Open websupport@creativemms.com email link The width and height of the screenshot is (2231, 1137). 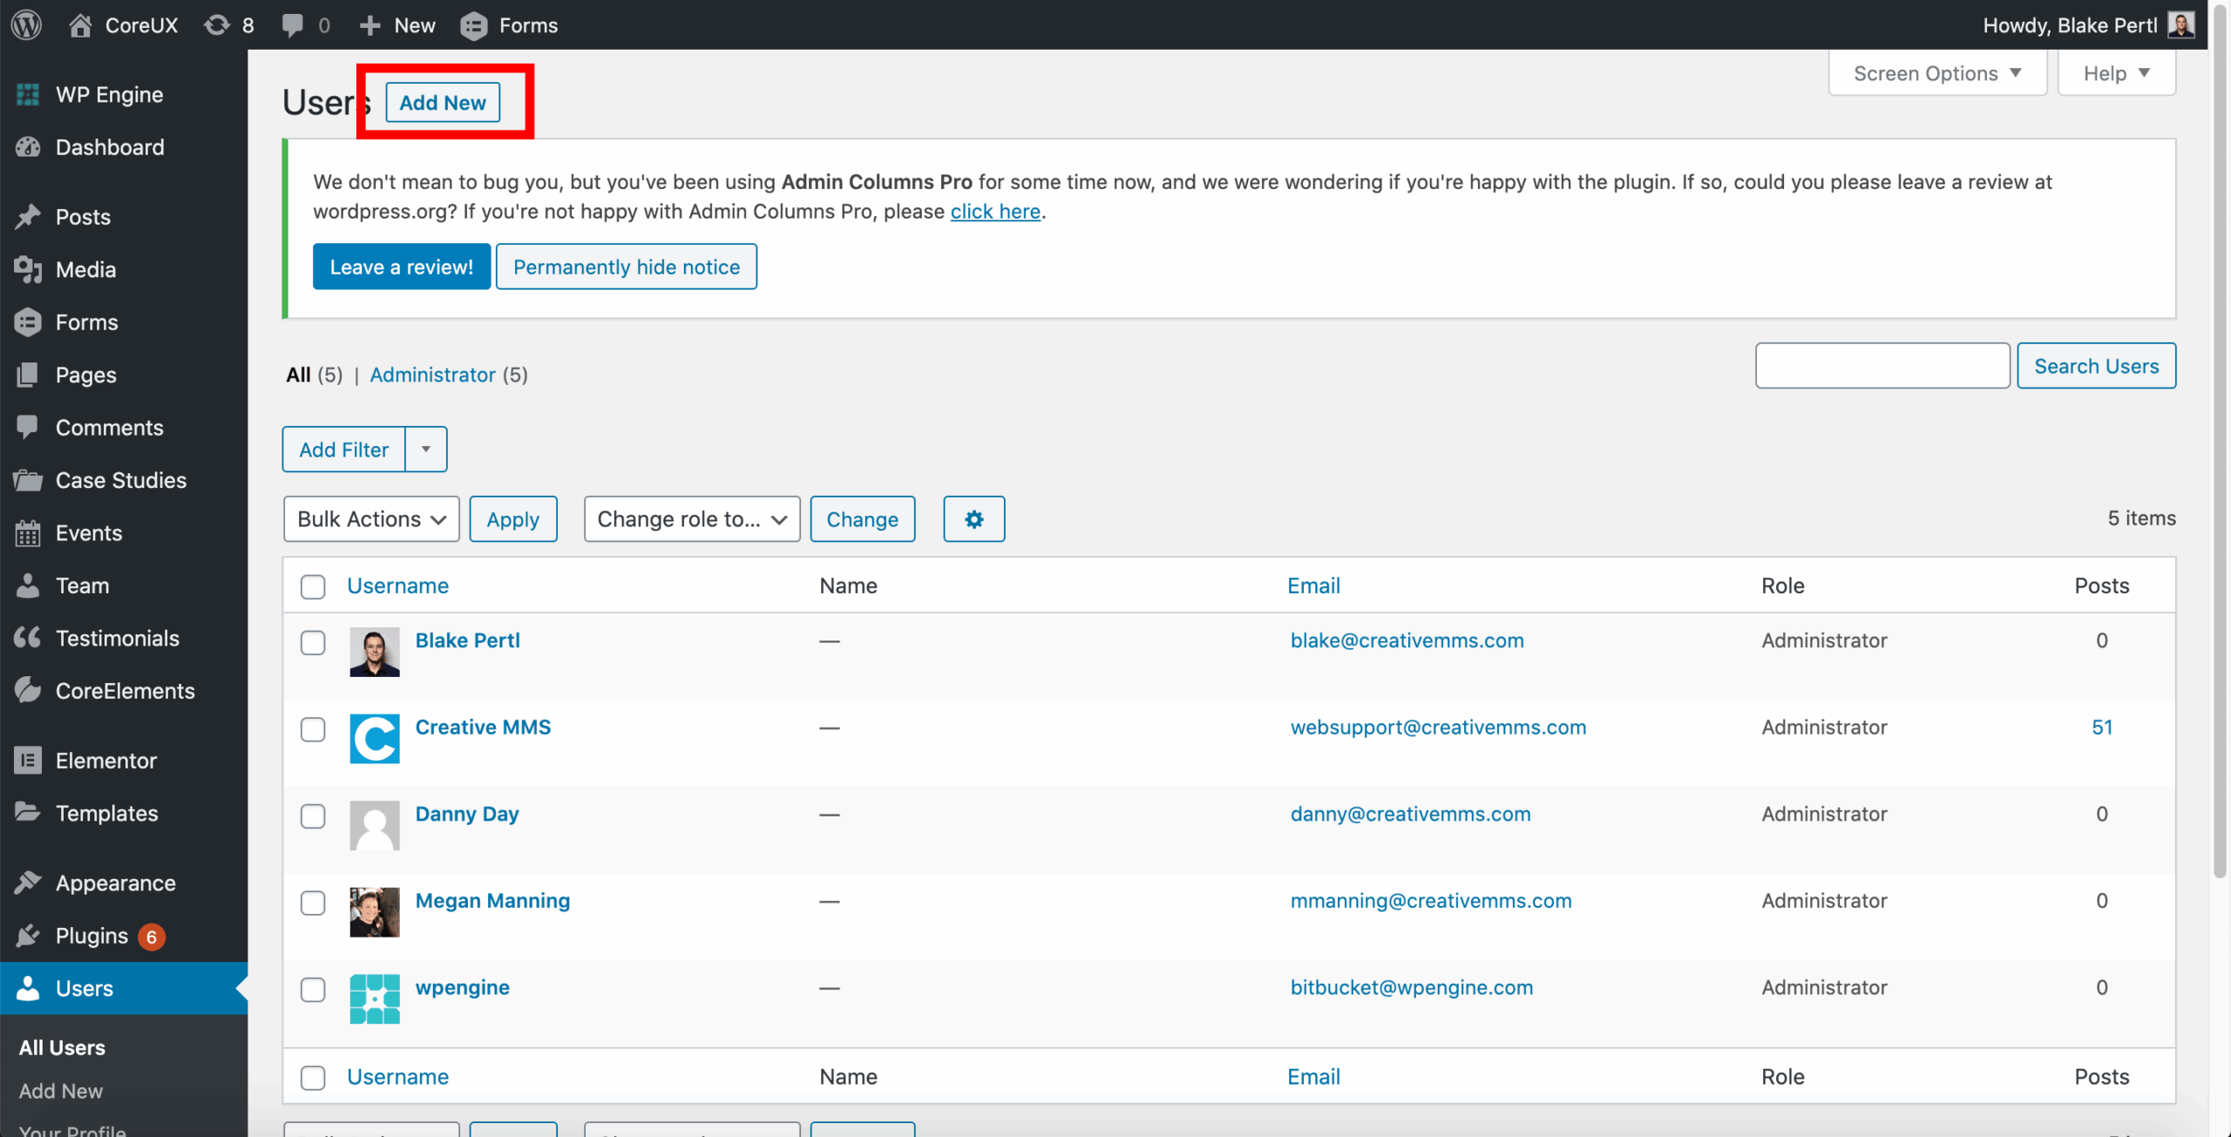pos(1438,728)
